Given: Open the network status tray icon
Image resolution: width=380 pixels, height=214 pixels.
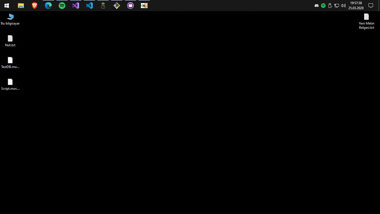Looking at the screenshot, I should pos(337,5).
